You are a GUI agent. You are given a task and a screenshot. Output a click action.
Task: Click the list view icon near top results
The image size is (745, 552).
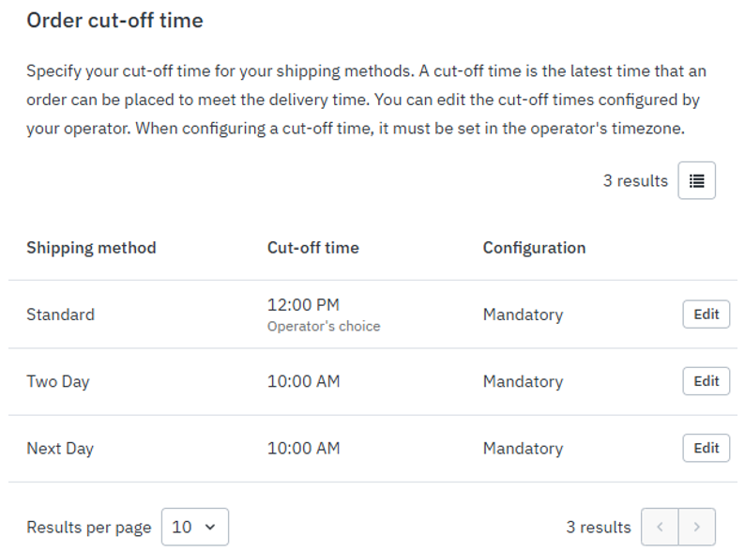(x=696, y=180)
